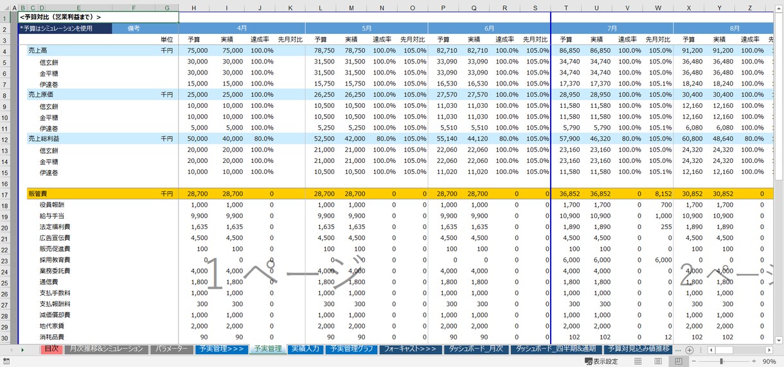Screen dimensions: 784x367
Task: Add a new sheet with plus icon
Action: coord(689,350)
